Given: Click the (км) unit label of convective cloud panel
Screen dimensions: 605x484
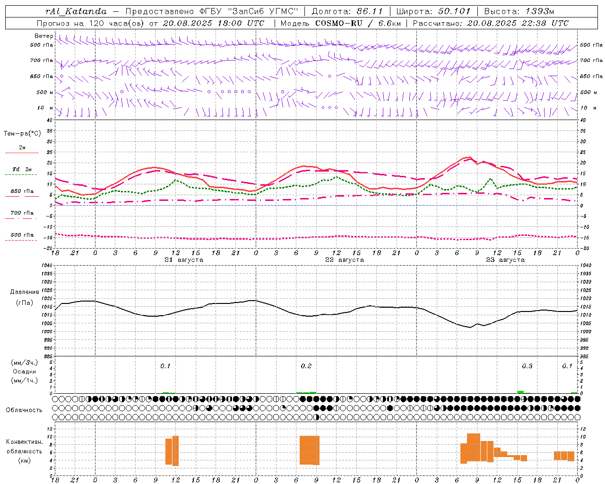Looking at the screenshot, I should 25,460.
